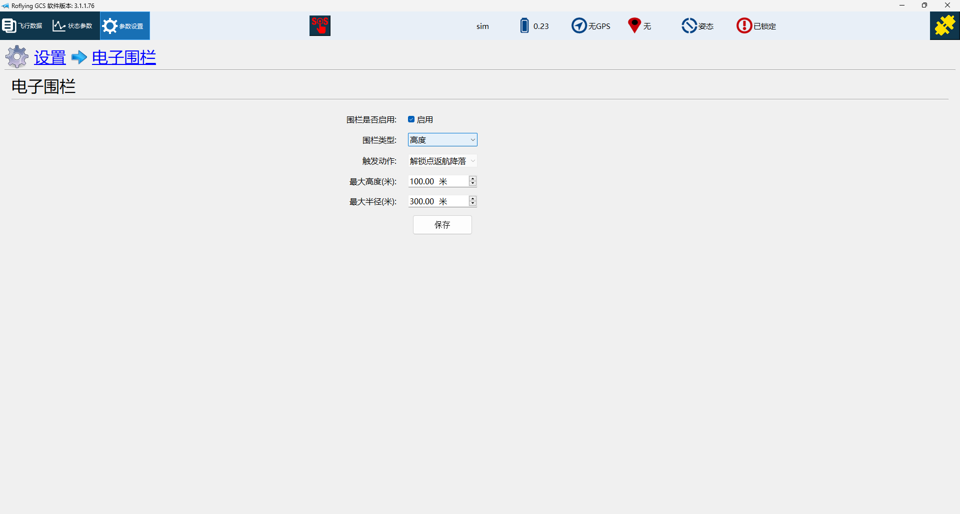
Task: Select the 参数设置 tab
Action: [124, 25]
